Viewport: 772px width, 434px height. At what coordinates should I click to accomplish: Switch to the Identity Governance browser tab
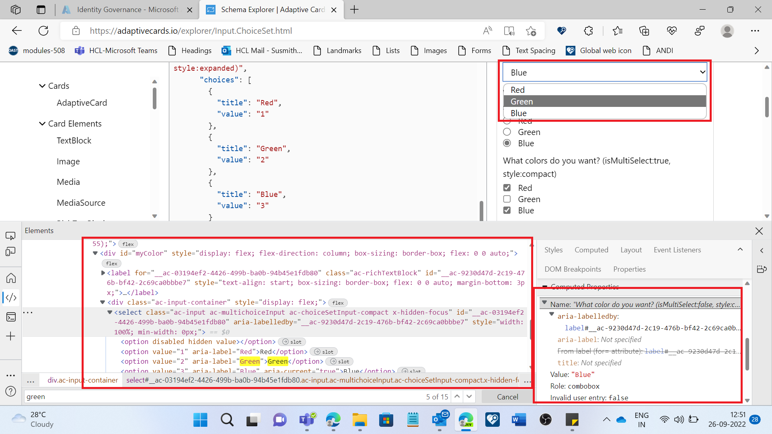coord(121,9)
